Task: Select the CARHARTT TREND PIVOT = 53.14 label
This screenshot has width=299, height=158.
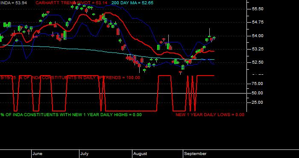Action: pos(71,3)
